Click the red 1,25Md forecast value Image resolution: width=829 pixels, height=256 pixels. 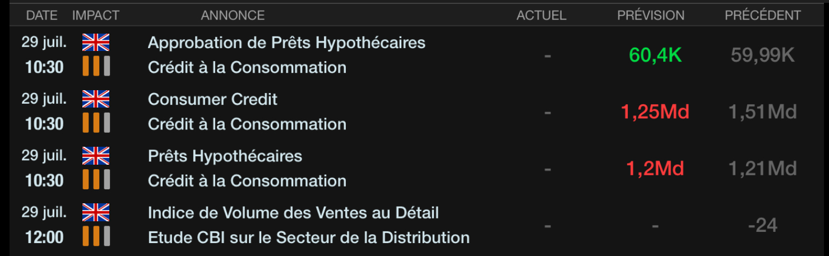coord(655,112)
